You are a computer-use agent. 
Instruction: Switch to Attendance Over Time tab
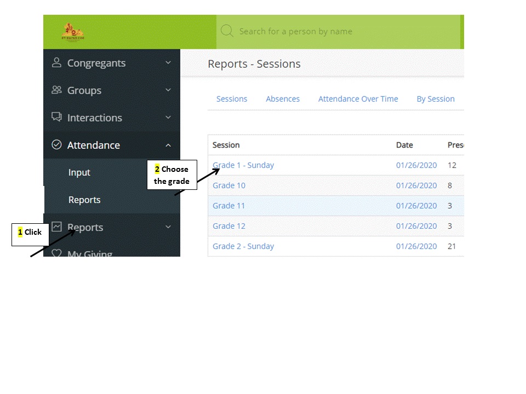click(358, 99)
